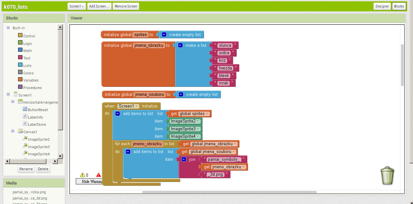Screen dimensions: 413x204
Task: Select the Canvas1 component icon
Action: [20, 131]
